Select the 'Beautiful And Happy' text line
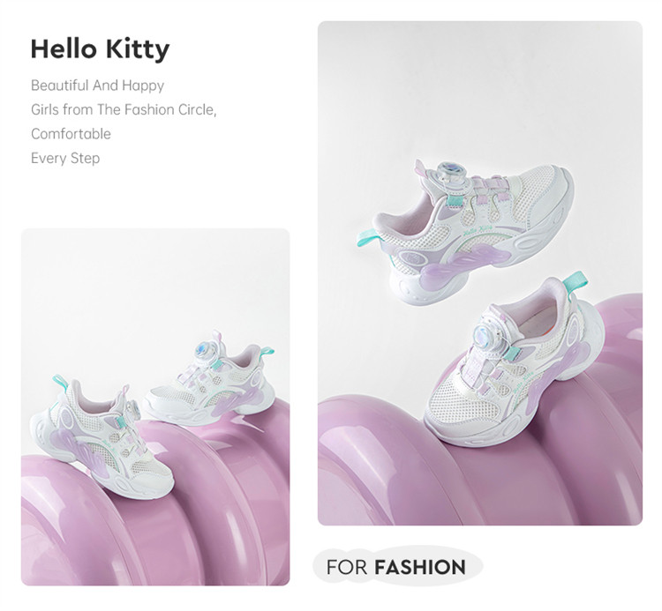 (97, 86)
